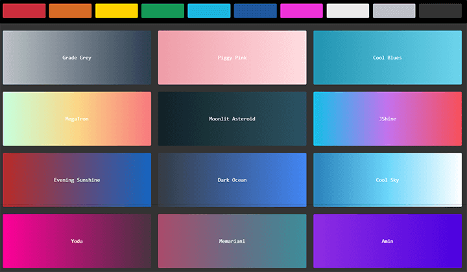The image size is (467, 272).
Task: Open the Grade Grey gradient card
Action: pos(77,58)
